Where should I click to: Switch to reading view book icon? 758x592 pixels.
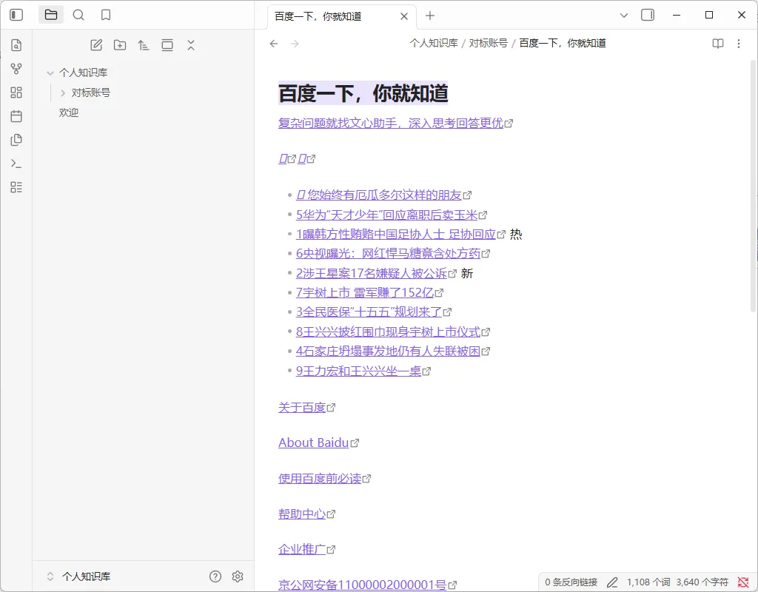(x=718, y=44)
